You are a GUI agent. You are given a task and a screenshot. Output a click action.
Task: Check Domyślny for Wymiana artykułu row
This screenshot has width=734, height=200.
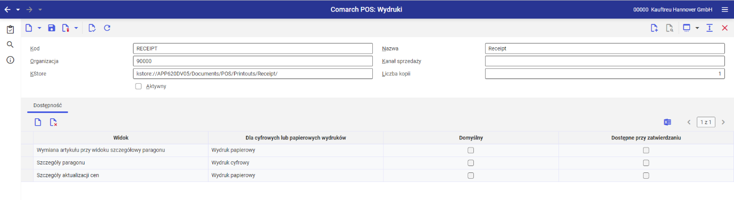coord(471,150)
